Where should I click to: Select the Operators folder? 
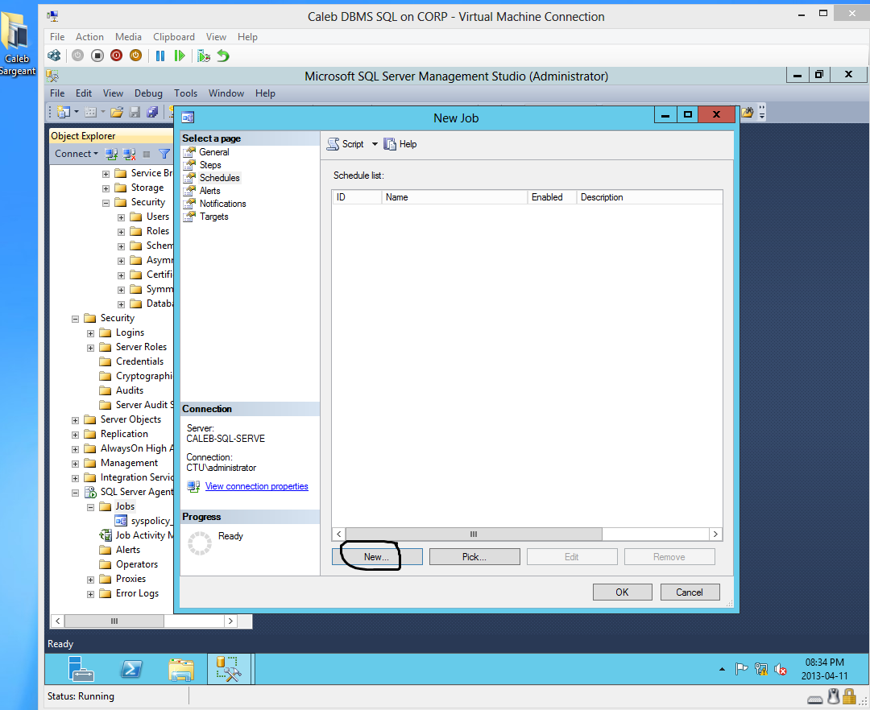click(136, 564)
